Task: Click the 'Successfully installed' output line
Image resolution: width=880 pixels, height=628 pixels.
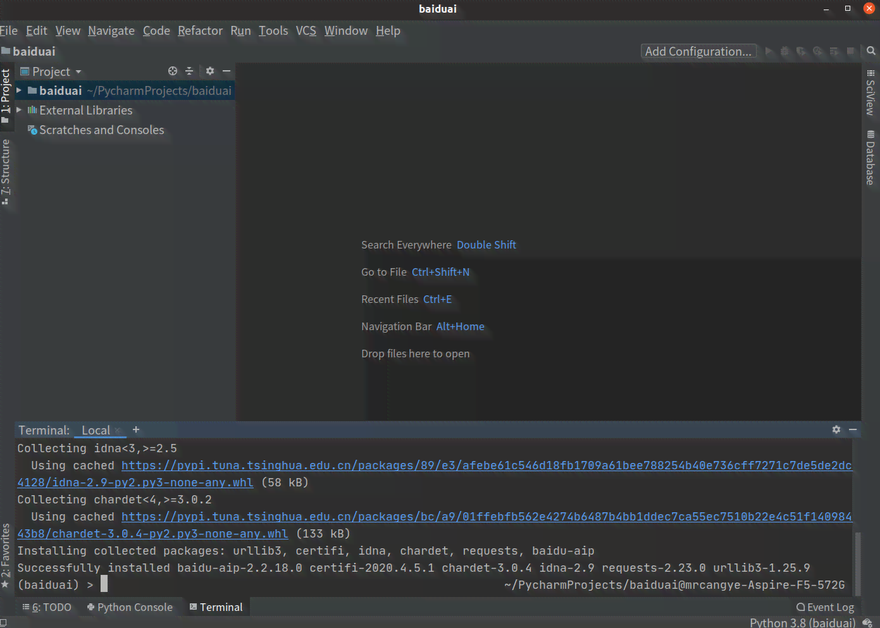Action: (x=413, y=568)
